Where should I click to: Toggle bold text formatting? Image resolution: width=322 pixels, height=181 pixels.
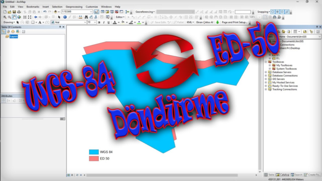(99, 22)
